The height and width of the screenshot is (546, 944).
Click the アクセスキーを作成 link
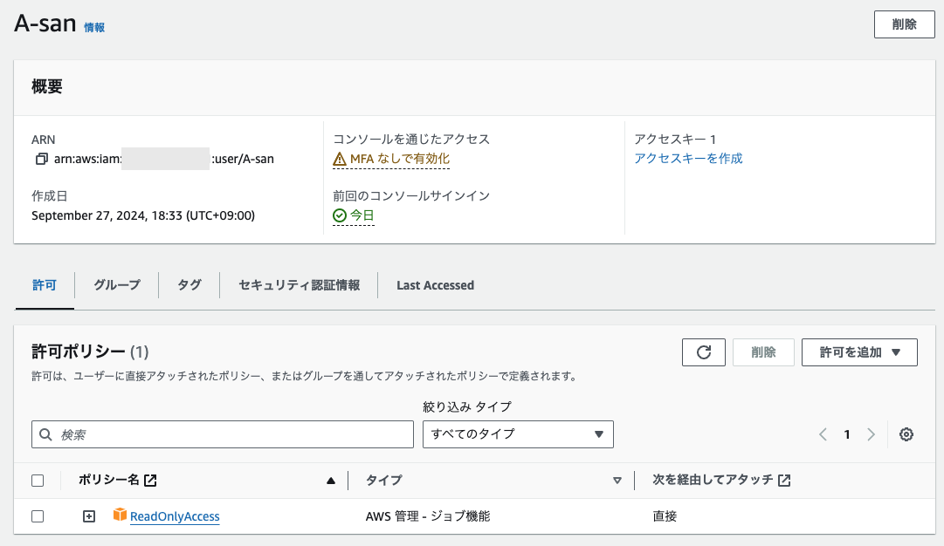pyautogui.click(x=688, y=159)
